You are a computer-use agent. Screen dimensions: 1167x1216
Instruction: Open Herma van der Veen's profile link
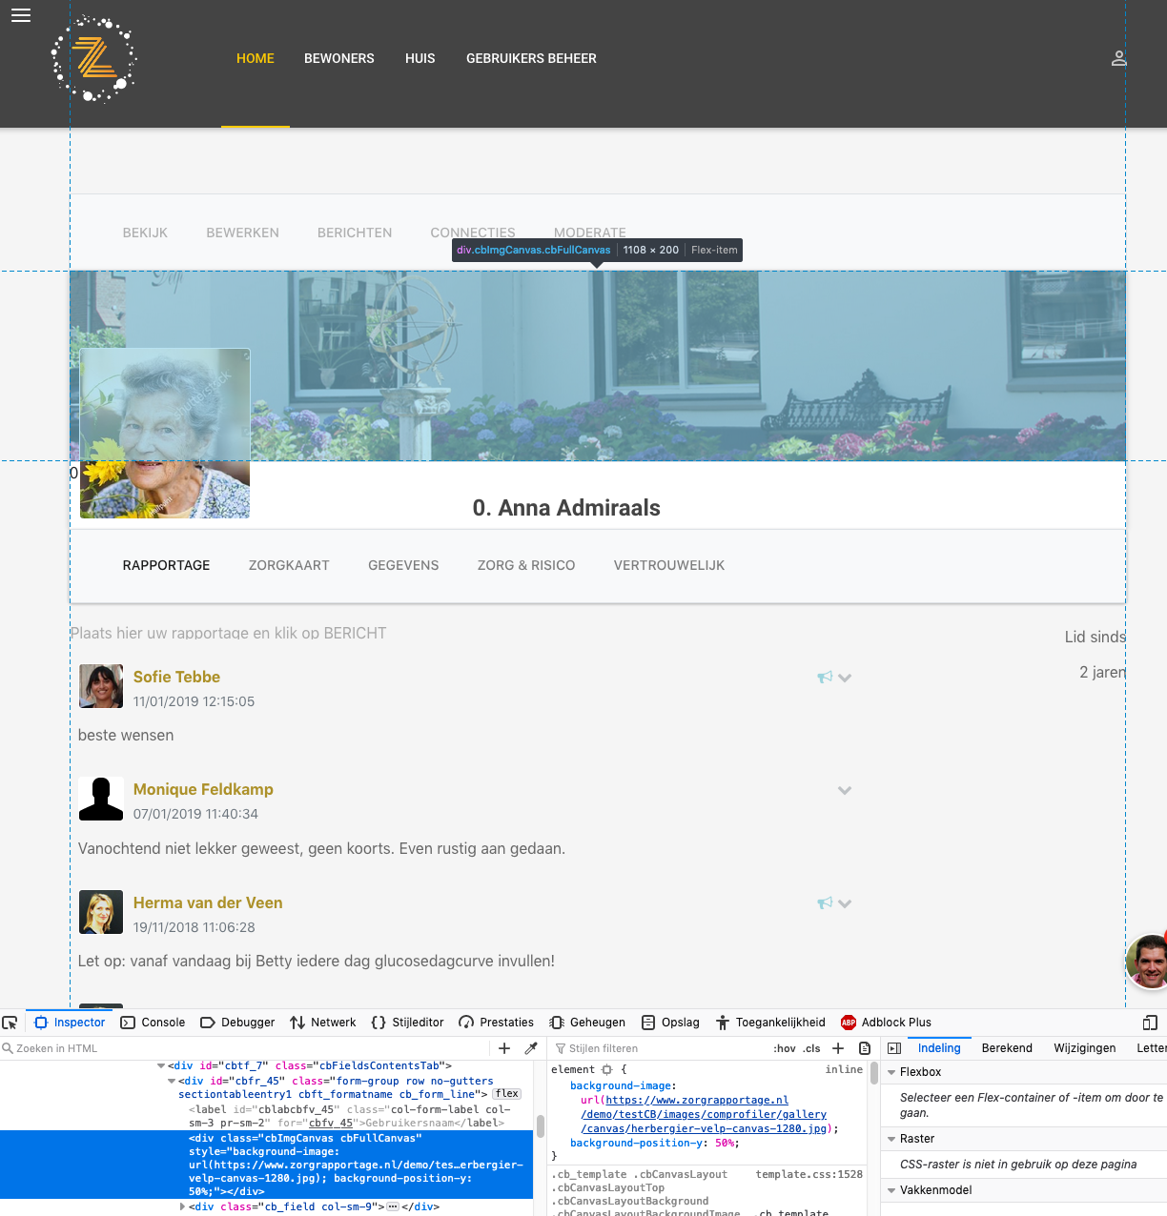pos(208,902)
